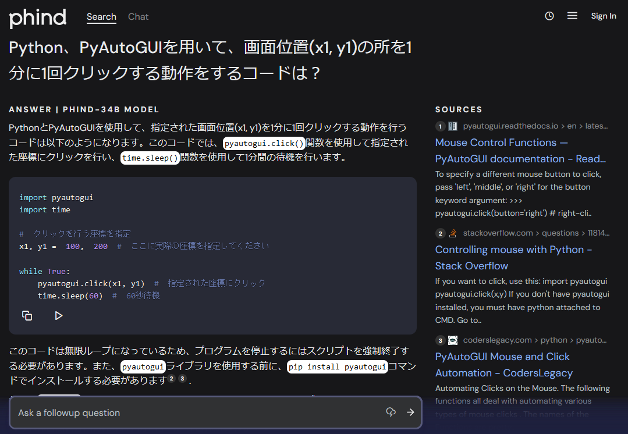Click the Sign In button
Viewport: 628px width, 434px height.
[x=604, y=16]
